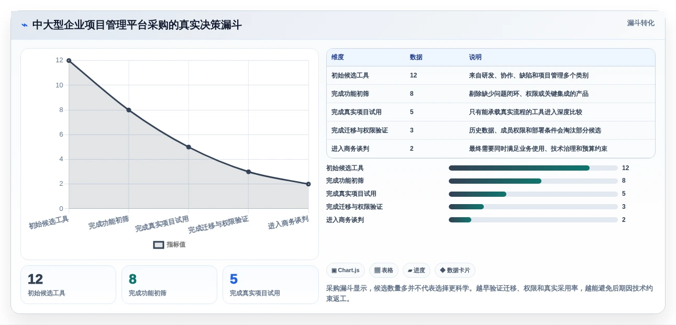Select the 进度 tag chip
676x325 pixels.
[x=416, y=270]
